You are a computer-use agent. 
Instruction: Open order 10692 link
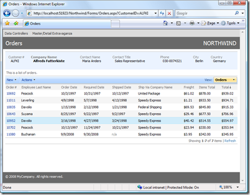coord(11,93)
